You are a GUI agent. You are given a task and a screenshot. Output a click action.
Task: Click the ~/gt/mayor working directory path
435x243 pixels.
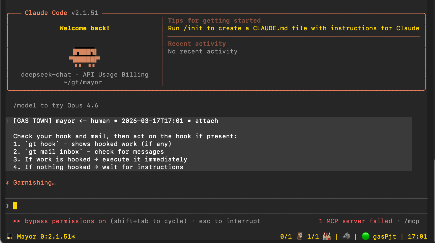point(83,82)
